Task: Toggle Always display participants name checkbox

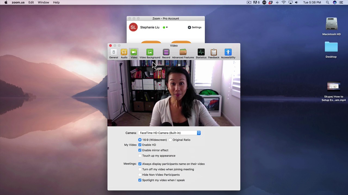Action: pyautogui.click(x=140, y=164)
